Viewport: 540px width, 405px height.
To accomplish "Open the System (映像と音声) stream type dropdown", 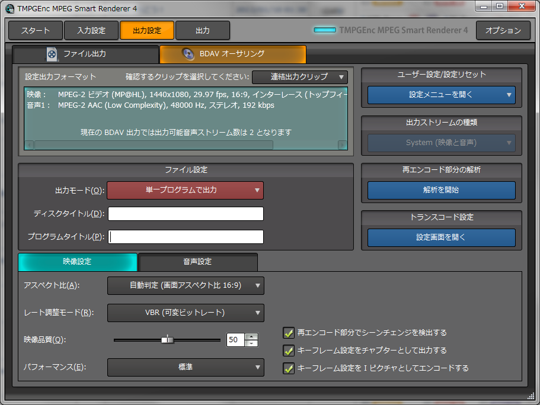I will [x=441, y=143].
